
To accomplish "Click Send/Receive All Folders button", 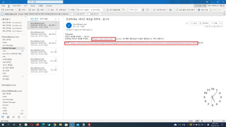I will click(x=185, y=10).
